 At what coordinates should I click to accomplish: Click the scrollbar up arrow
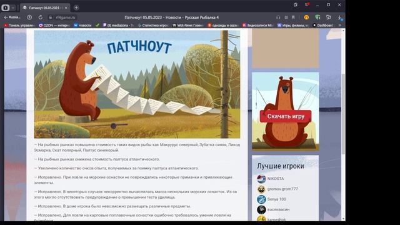click(x=343, y=31)
